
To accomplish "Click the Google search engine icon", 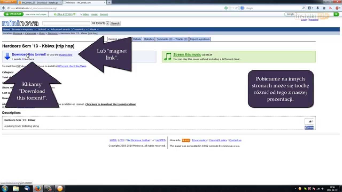I will [x=242, y=8].
